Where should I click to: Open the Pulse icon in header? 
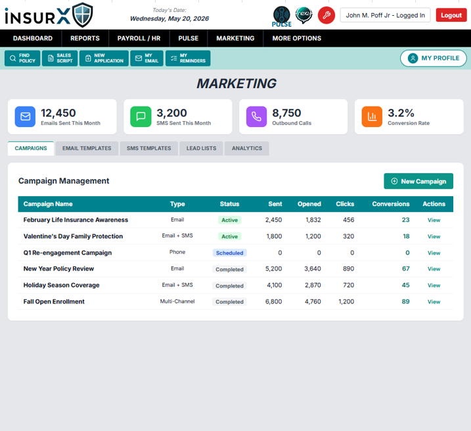click(x=281, y=16)
